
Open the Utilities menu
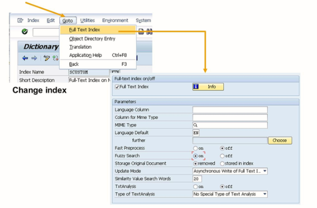pos(87,21)
